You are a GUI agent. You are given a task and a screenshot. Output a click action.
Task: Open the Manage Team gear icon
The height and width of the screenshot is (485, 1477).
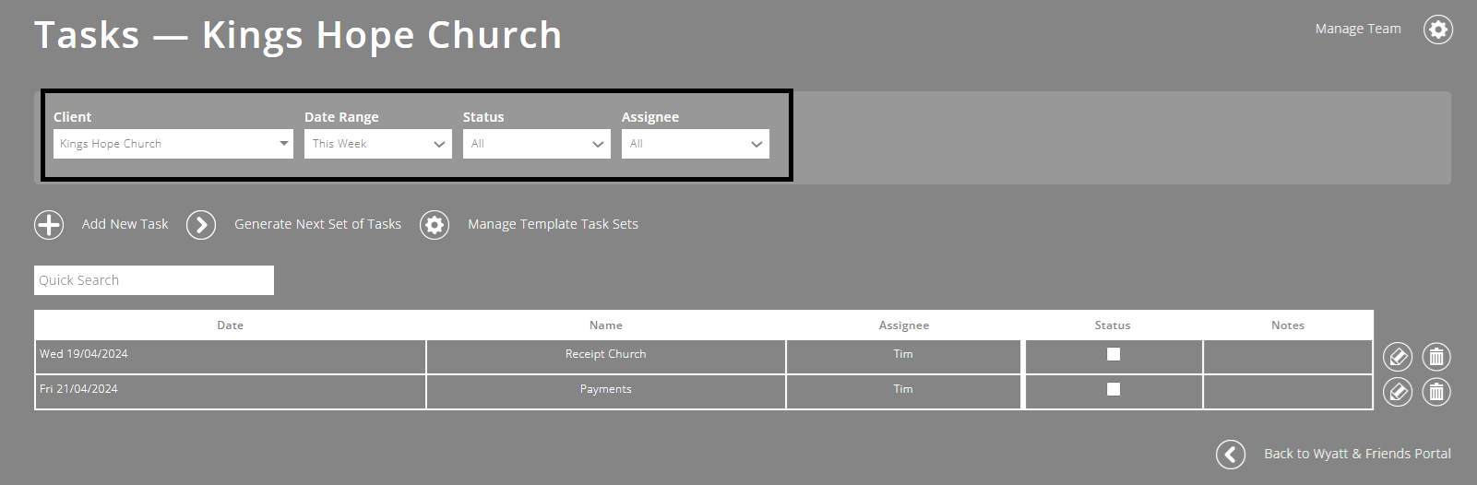click(1437, 30)
